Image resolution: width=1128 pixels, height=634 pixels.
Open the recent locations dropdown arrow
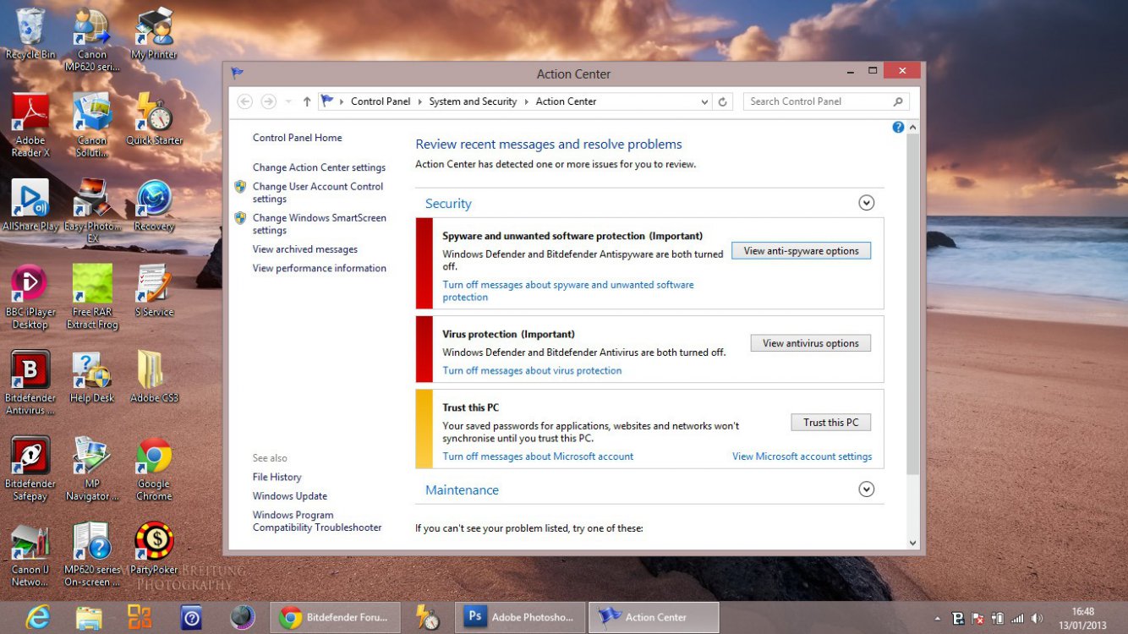(288, 101)
